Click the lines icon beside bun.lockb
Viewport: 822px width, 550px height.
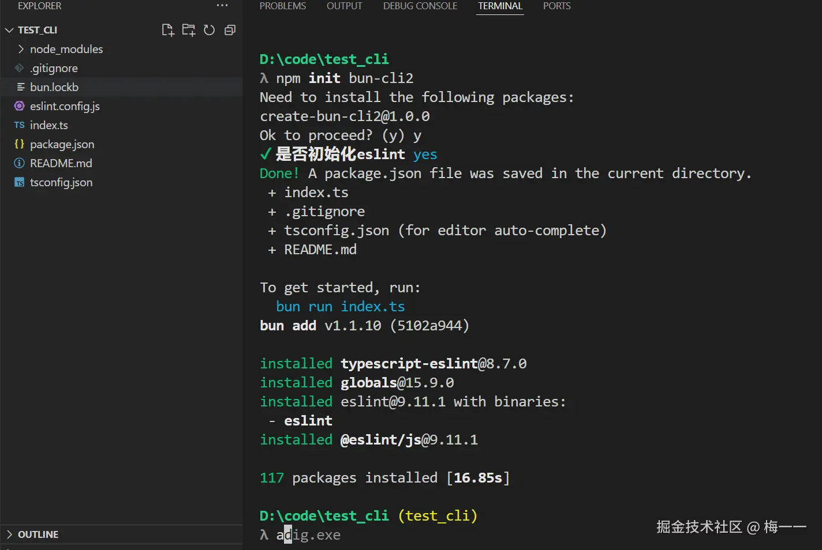[20, 87]
